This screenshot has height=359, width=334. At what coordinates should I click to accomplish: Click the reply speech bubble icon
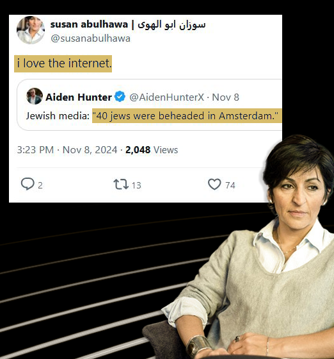[x=28, y=184]
